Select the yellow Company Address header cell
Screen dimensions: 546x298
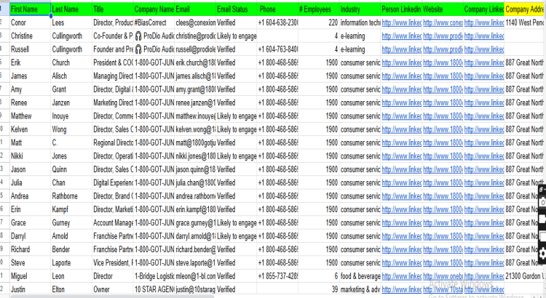tap(524, 10)
